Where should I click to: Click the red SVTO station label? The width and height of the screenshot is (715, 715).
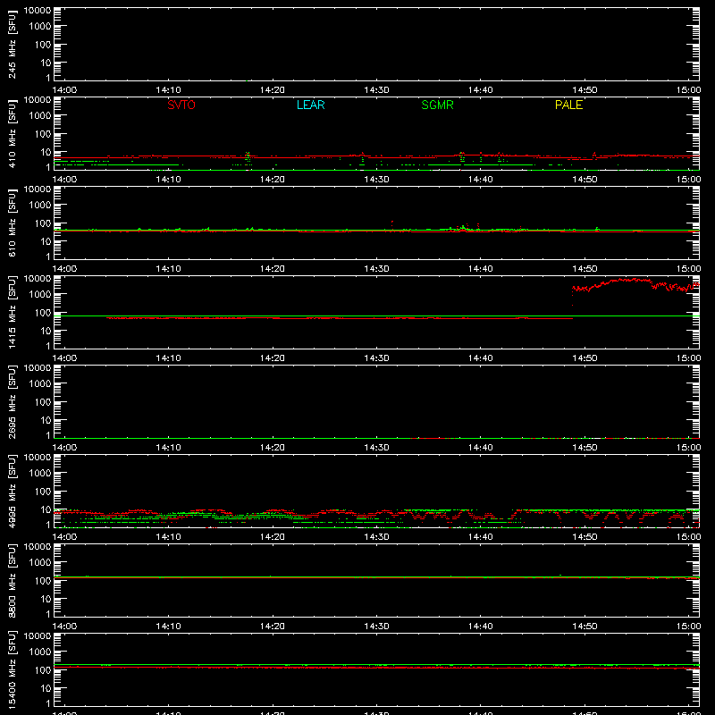click(181, 105)
